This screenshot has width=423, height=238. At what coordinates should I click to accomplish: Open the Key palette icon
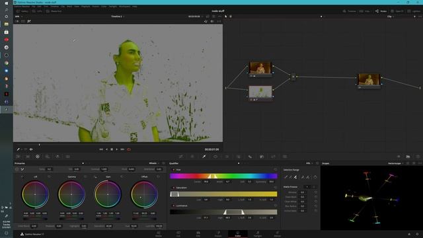coord(262,157)
